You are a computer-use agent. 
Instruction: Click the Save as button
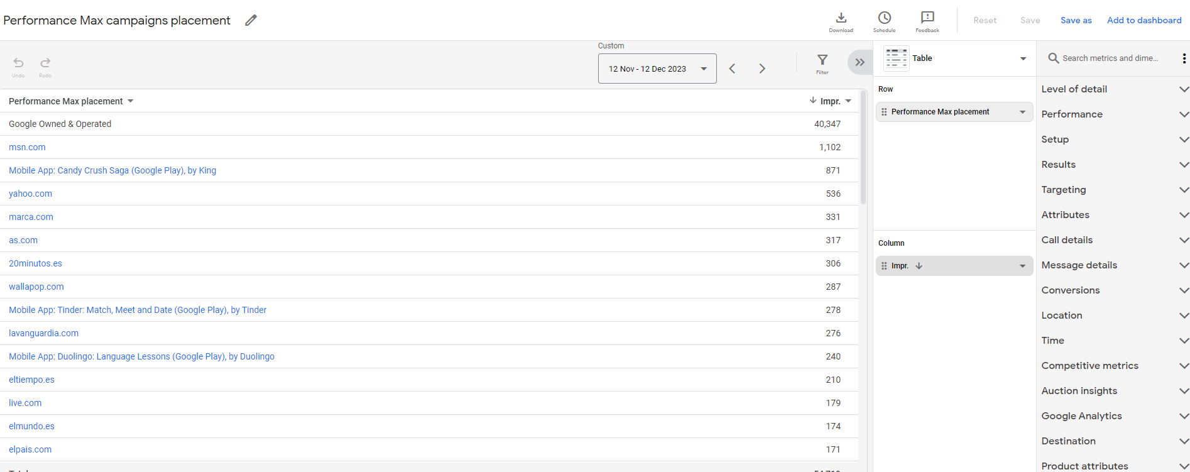click(1076, 20)
